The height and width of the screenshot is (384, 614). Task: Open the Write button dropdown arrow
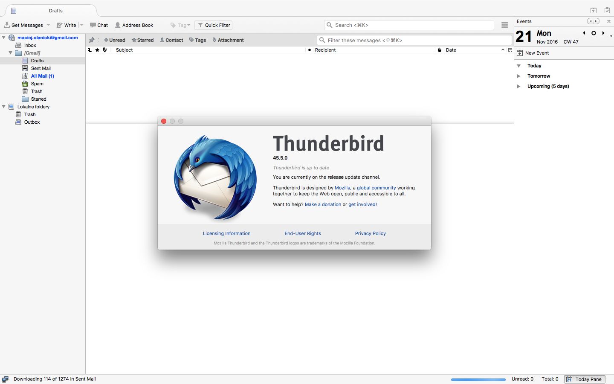[81, 25]
